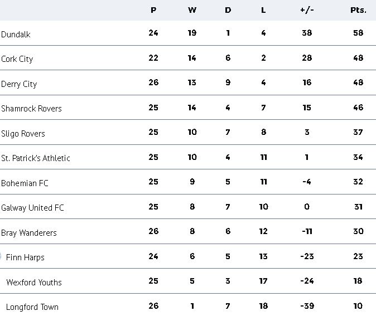Sort table by the Pts. header

click(x=358, y=10)
